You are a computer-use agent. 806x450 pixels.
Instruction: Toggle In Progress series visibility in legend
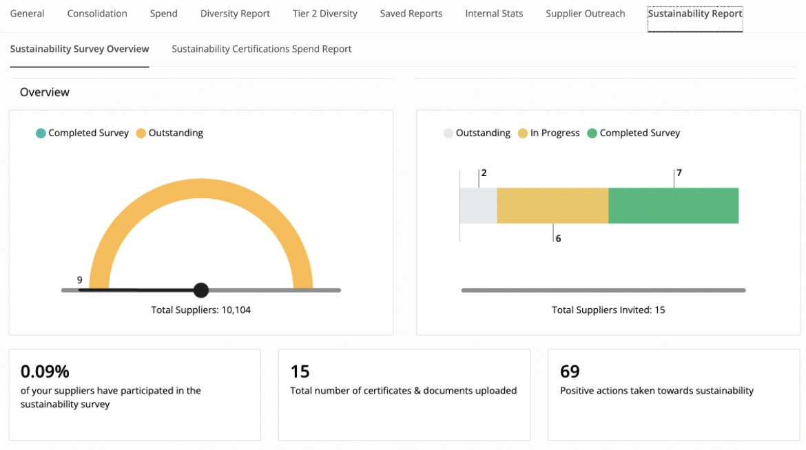coord(522,132)
